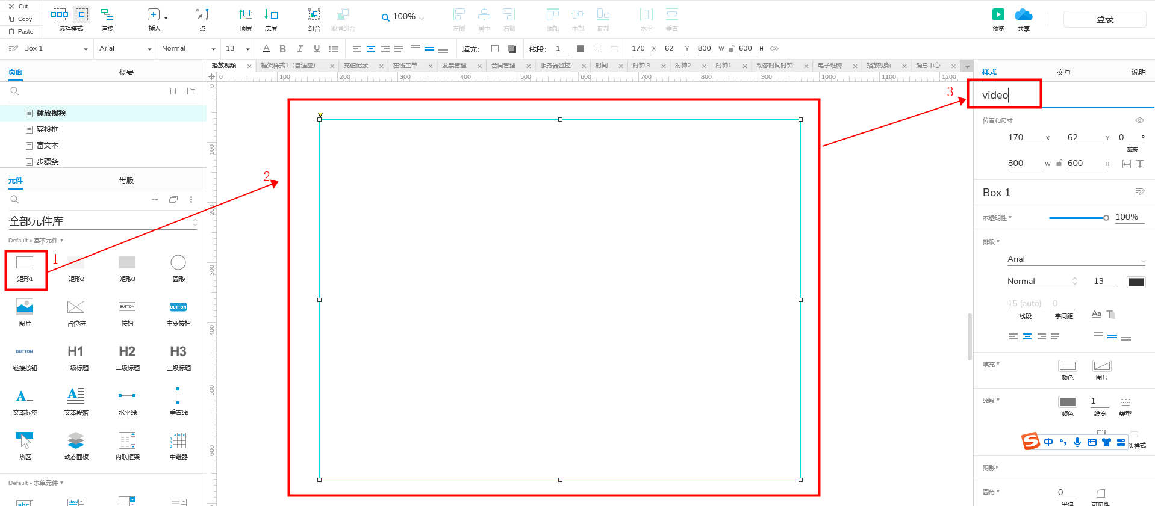Click the Group (组合) toolbar icon

[314, 15]
